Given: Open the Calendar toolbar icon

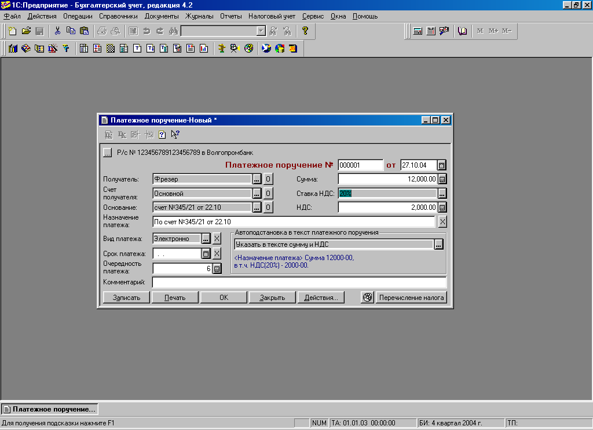Looking at the screenshot, I should [x=431, y=31].
